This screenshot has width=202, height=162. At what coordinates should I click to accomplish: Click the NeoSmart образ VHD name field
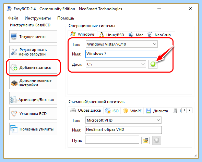pyautogui.click(x=123, y=130)
